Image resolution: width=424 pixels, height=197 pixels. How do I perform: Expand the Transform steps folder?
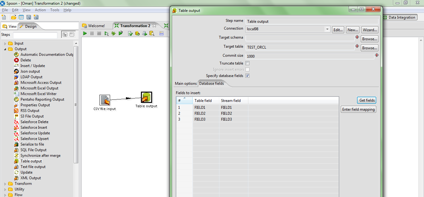(x=5, y=184)
